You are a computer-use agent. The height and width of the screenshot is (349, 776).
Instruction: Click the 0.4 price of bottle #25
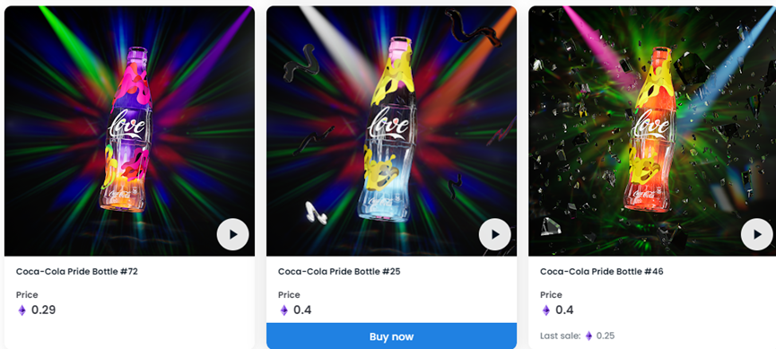[x=302, y=310]
